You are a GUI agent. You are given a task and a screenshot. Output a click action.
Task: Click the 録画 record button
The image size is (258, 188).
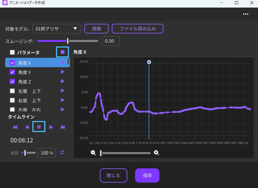[96, 29]
